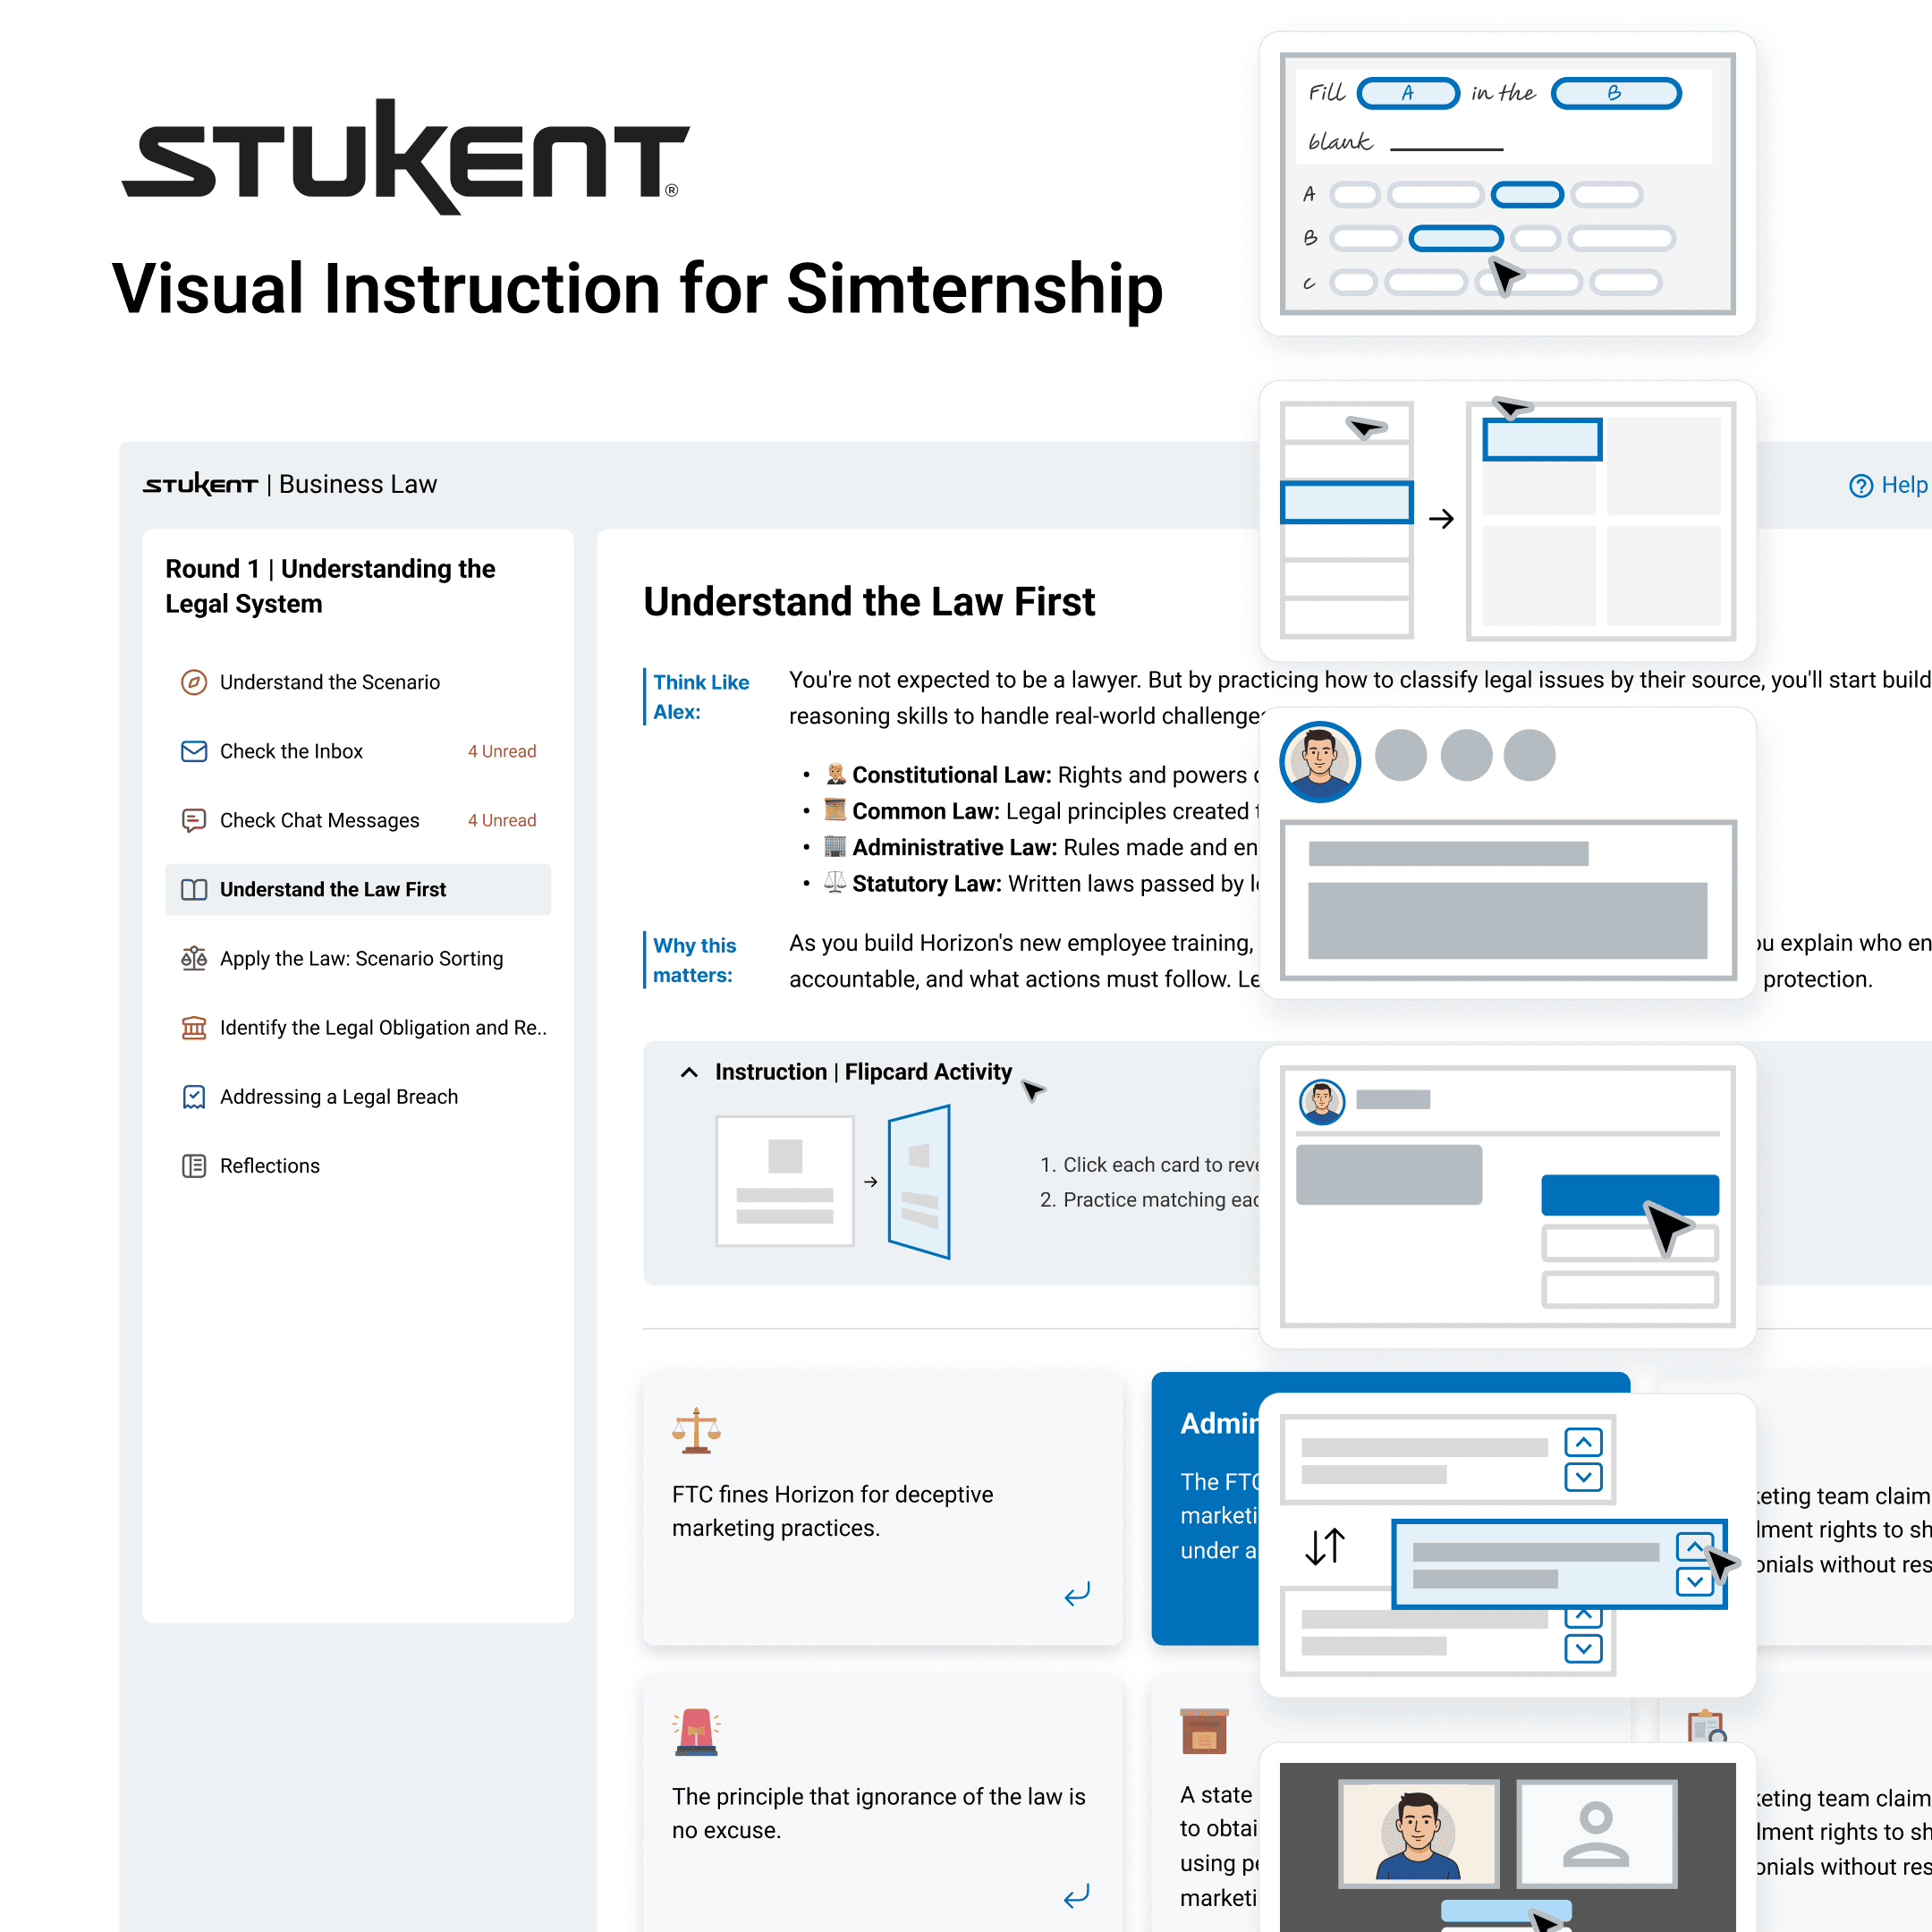The image size is (1932, 1932).
Task: Click the Addressing a Legal Breach icon
Action: click(x=194, y=1097)
